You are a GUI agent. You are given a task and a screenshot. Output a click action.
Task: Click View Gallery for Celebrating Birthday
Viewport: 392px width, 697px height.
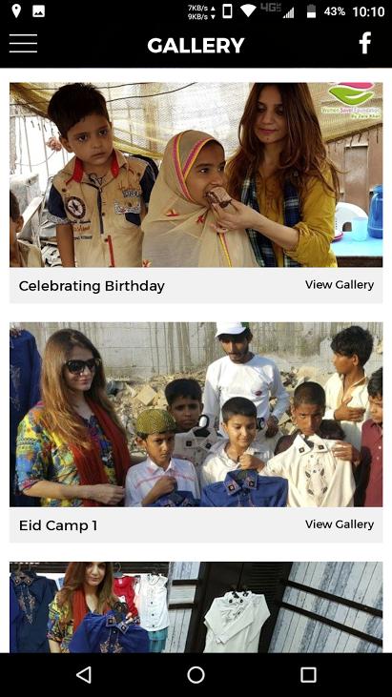[x=340, y=285]
